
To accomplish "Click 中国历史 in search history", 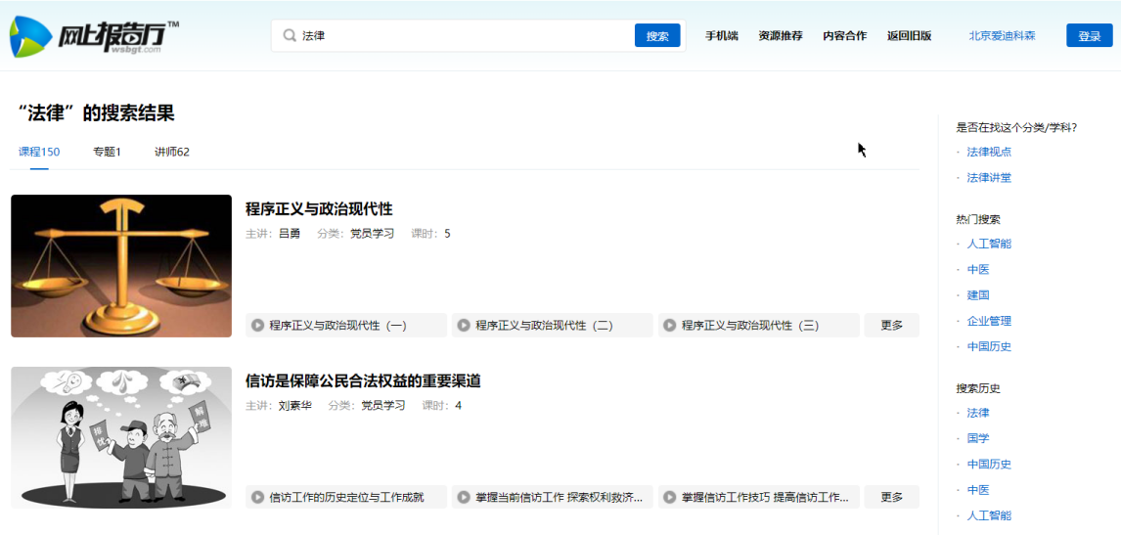I will click(x=990, y=464).
